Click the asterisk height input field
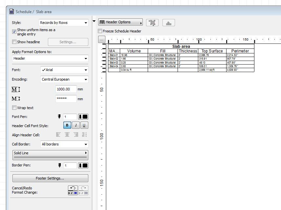 (x=66, y=99)
